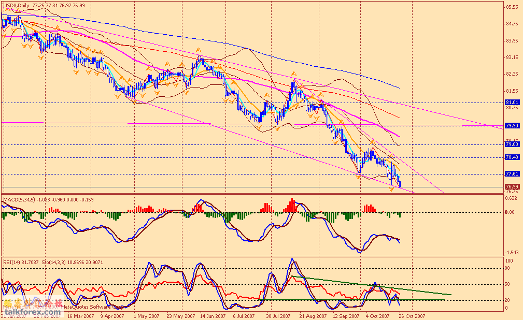Viewport: 523px width, 320px height.
Task: Click the black 79.00 price level tag
Action: point(512,144)
